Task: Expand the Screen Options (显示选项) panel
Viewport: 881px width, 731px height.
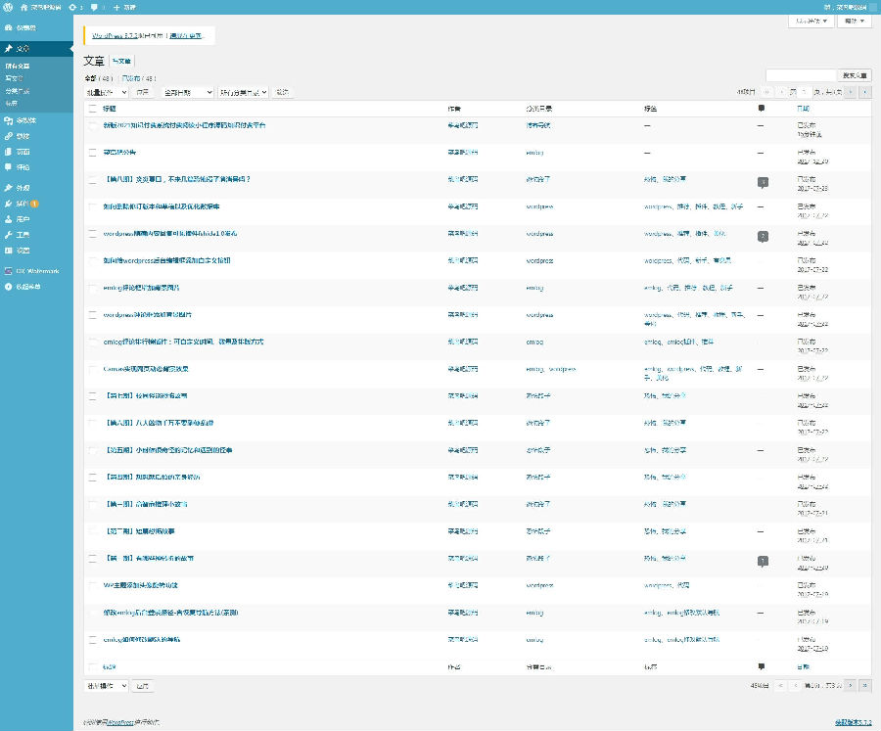Action: point(811,21)
